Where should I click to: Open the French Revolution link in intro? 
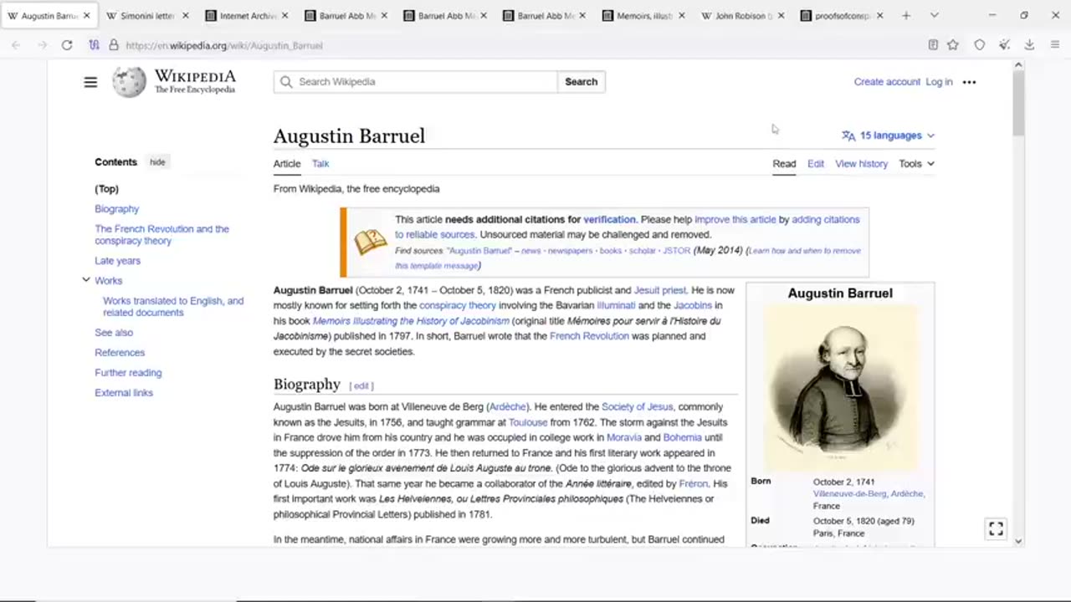[589, 336]
